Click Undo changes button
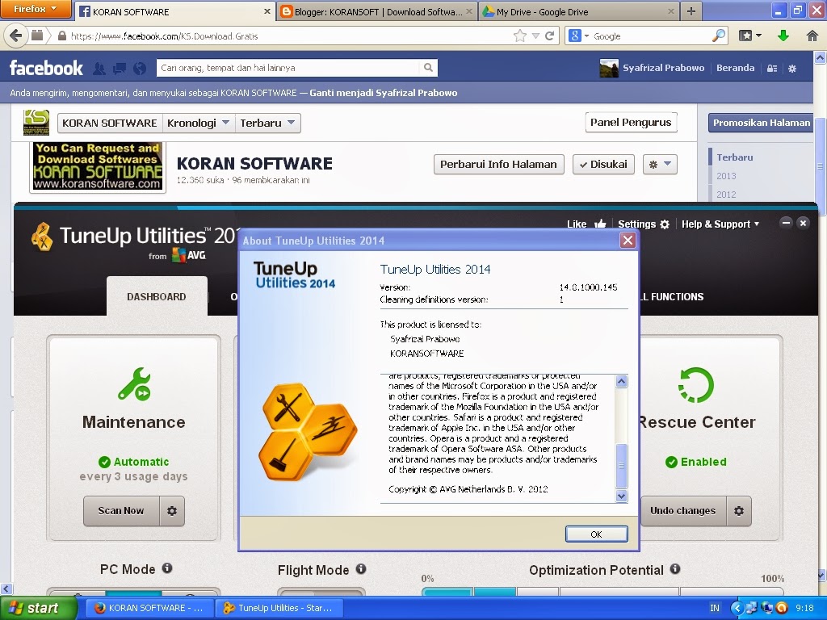The image size is (827, 620). coord(683,511)
